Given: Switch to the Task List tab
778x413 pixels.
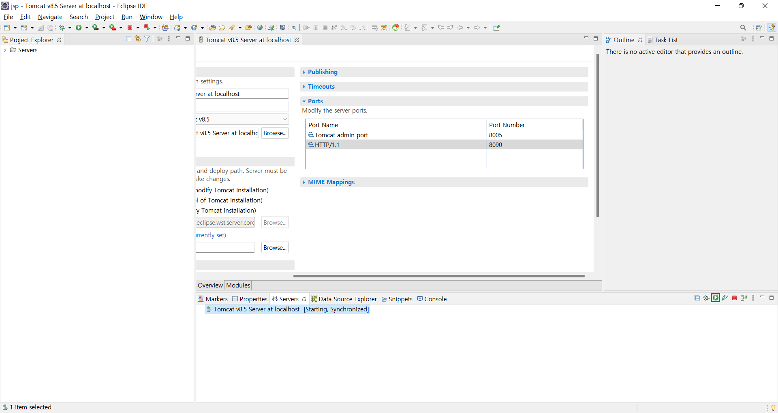Looking at the screenshot, I should tap(663, 40).
